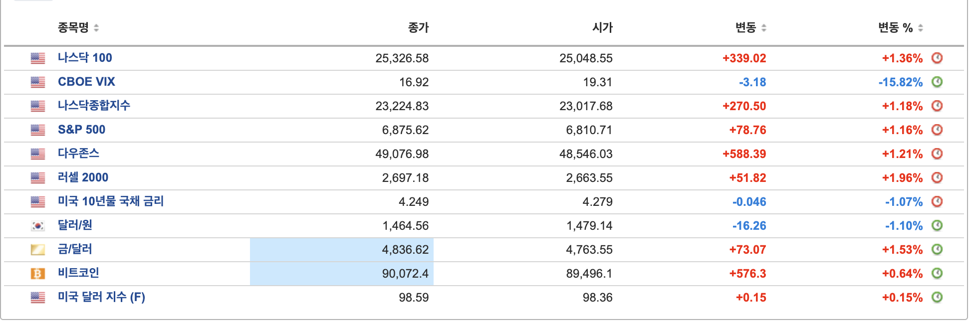
Task: Click the 98.36 opening value
Action: [597, 298]
